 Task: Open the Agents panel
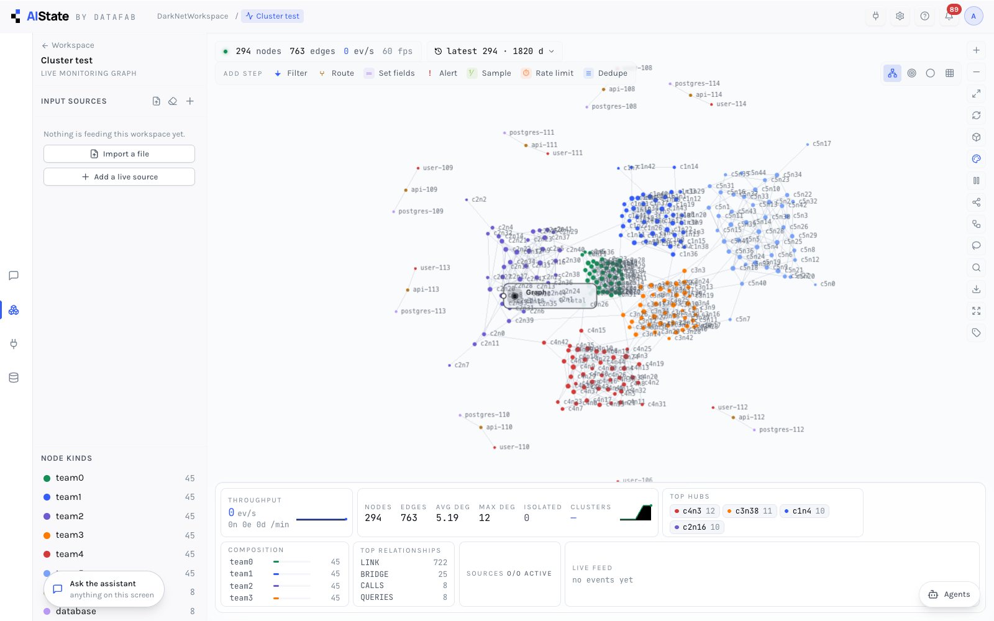949,594
